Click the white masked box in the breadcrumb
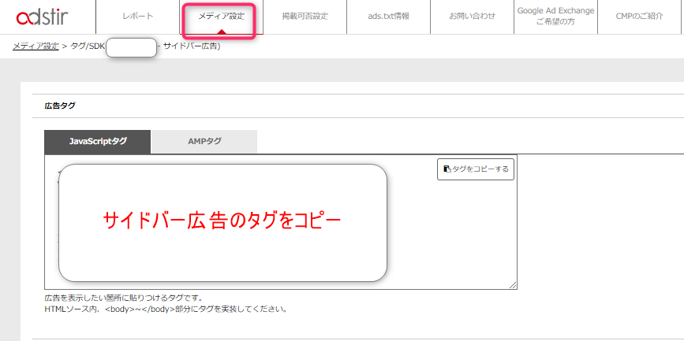684x341 pixels. pyautogui.click(x=131, y=47)
